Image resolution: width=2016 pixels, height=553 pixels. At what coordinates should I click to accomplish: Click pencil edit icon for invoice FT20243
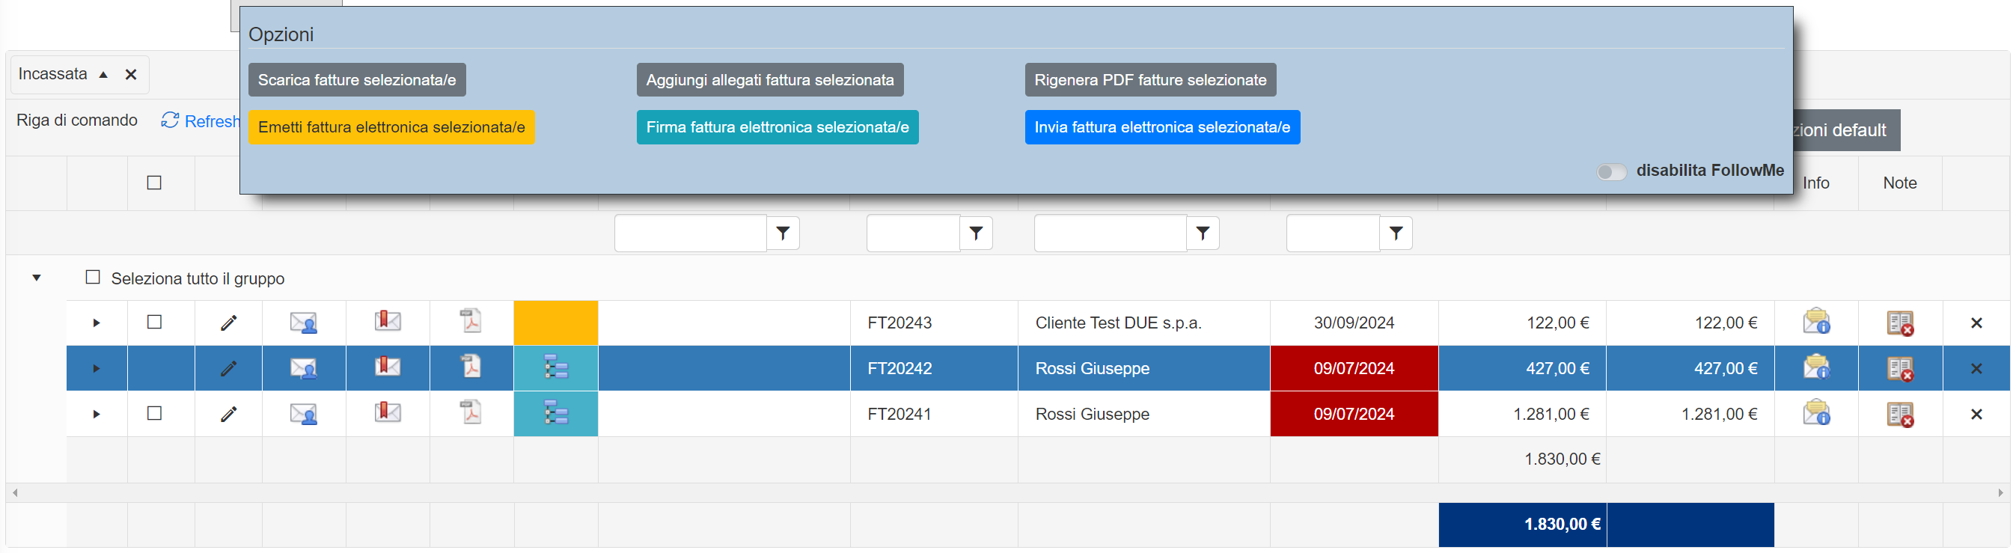[x=228, y=323]
